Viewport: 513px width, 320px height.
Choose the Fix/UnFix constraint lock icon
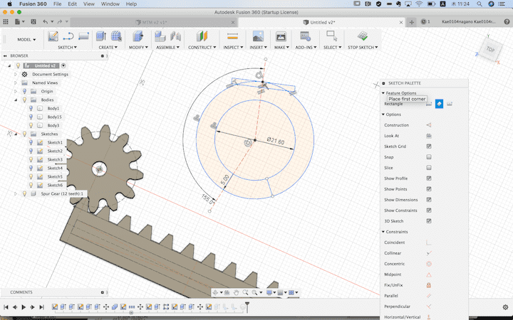(x=429, y=285)
